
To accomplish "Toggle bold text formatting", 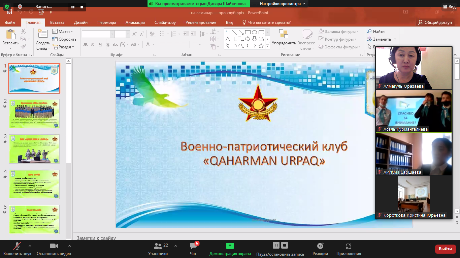I will pyautogui.click(x=86, y=44).
